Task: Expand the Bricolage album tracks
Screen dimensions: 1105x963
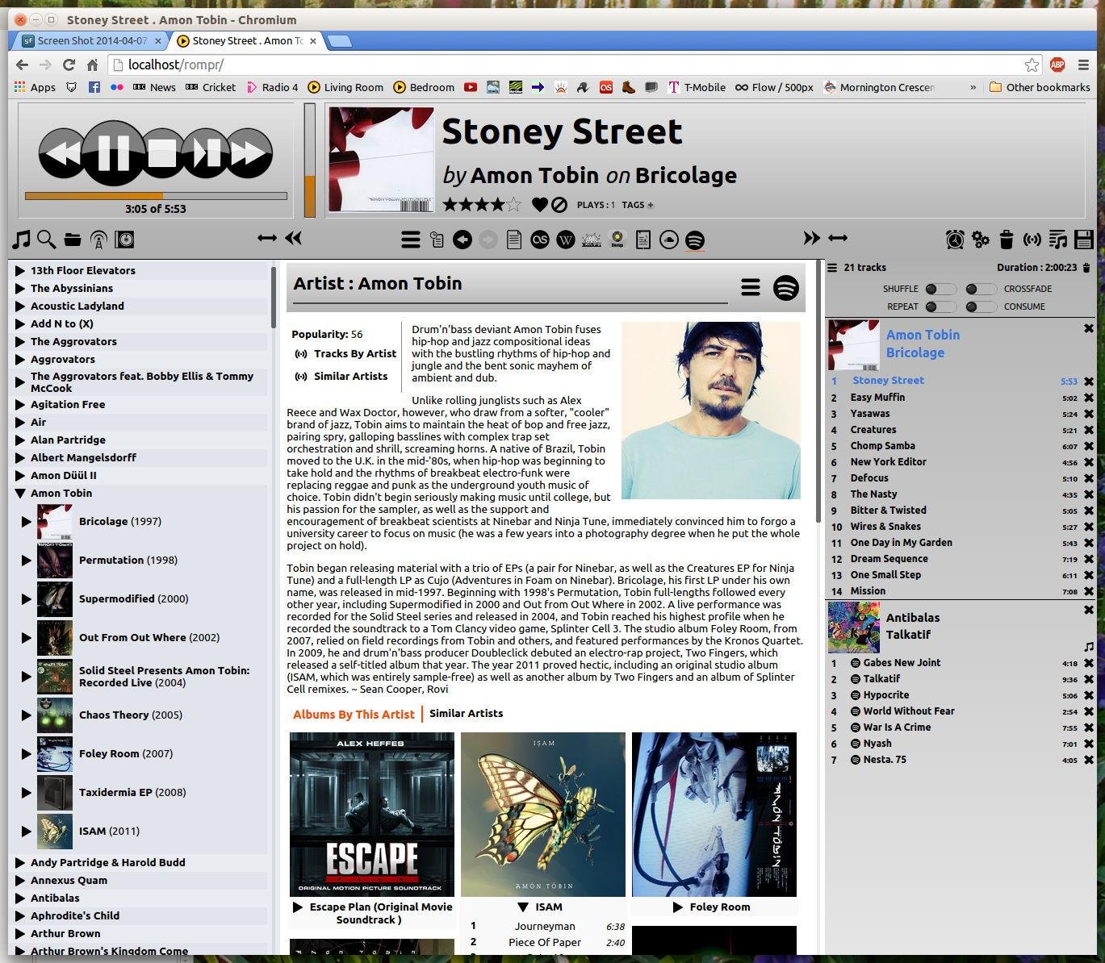Action: point(27,521)
